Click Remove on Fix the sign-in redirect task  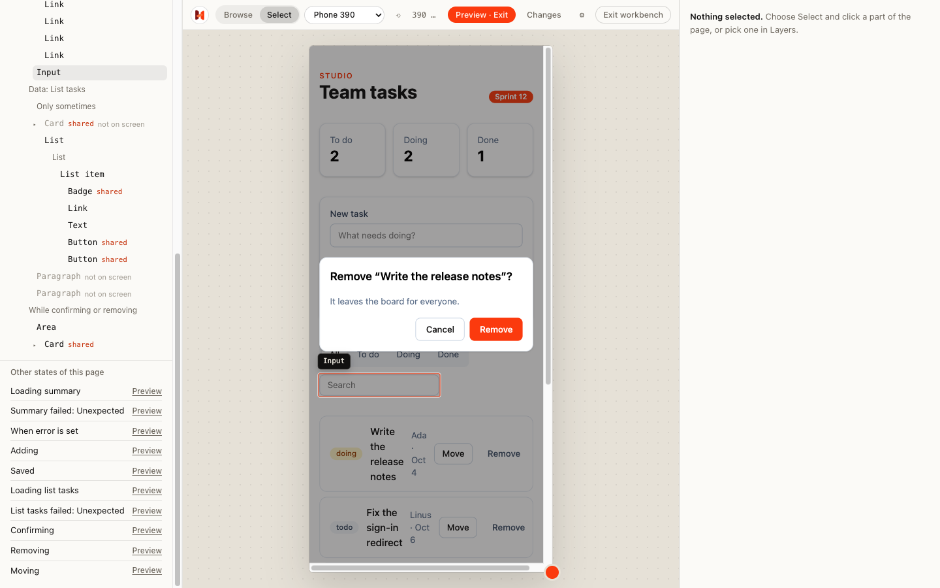click(x=509, y=527)
